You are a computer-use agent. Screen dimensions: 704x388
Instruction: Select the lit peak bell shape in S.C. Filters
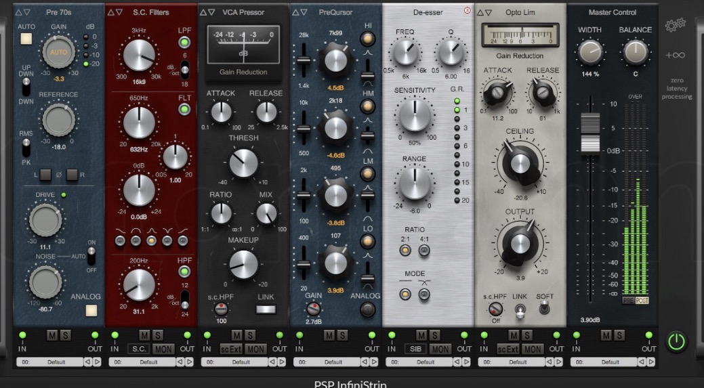(151, 241)
